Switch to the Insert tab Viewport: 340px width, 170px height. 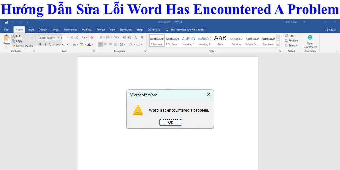[x=31, y=30]
